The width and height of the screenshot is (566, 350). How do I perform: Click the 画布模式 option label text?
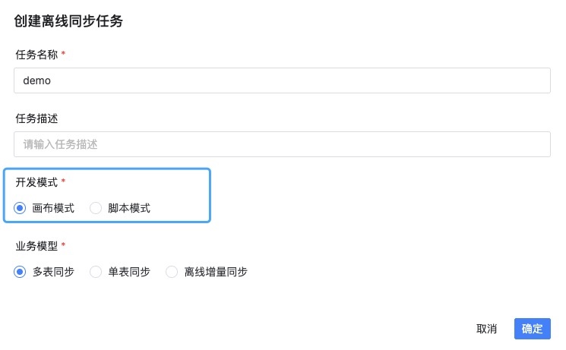tap(53, 208)
